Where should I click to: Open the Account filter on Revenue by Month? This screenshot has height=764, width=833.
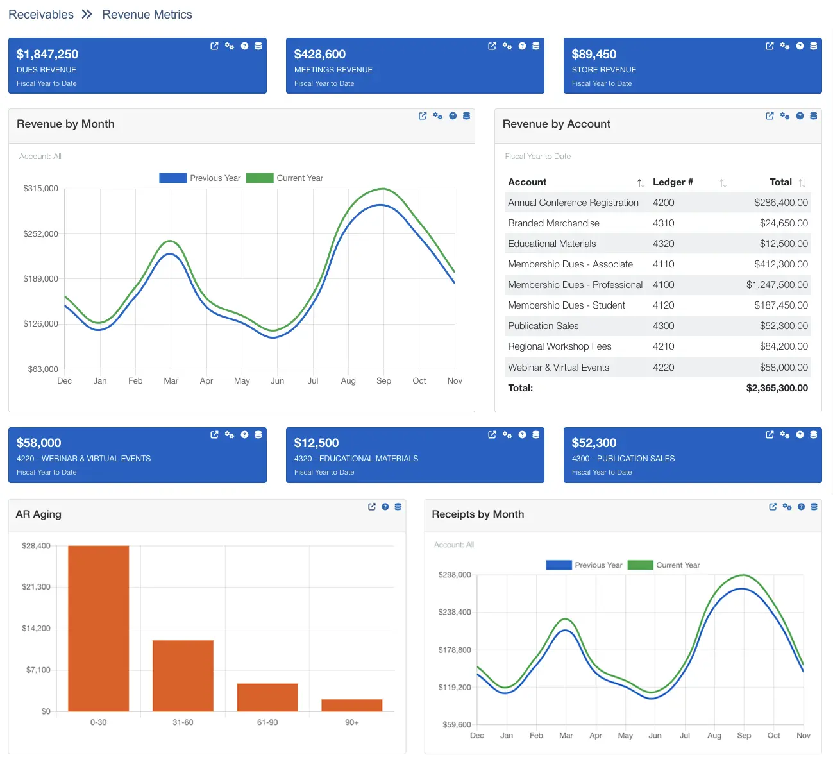click(40, 156)
